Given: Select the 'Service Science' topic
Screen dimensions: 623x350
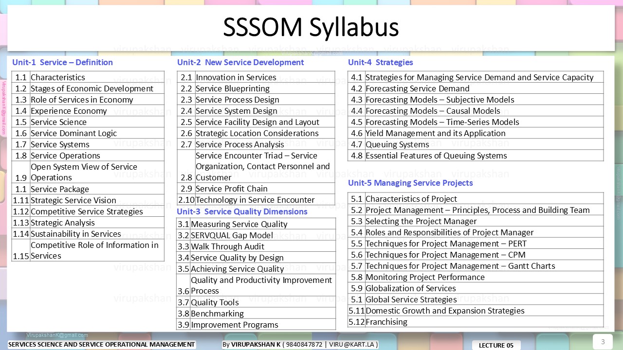Looking at the screenshot, I should 97,122.
